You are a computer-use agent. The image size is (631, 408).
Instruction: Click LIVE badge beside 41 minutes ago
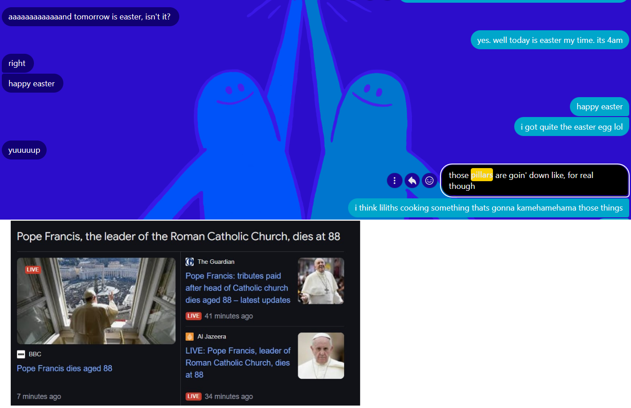pyautogui.click(x=194, y=316)
